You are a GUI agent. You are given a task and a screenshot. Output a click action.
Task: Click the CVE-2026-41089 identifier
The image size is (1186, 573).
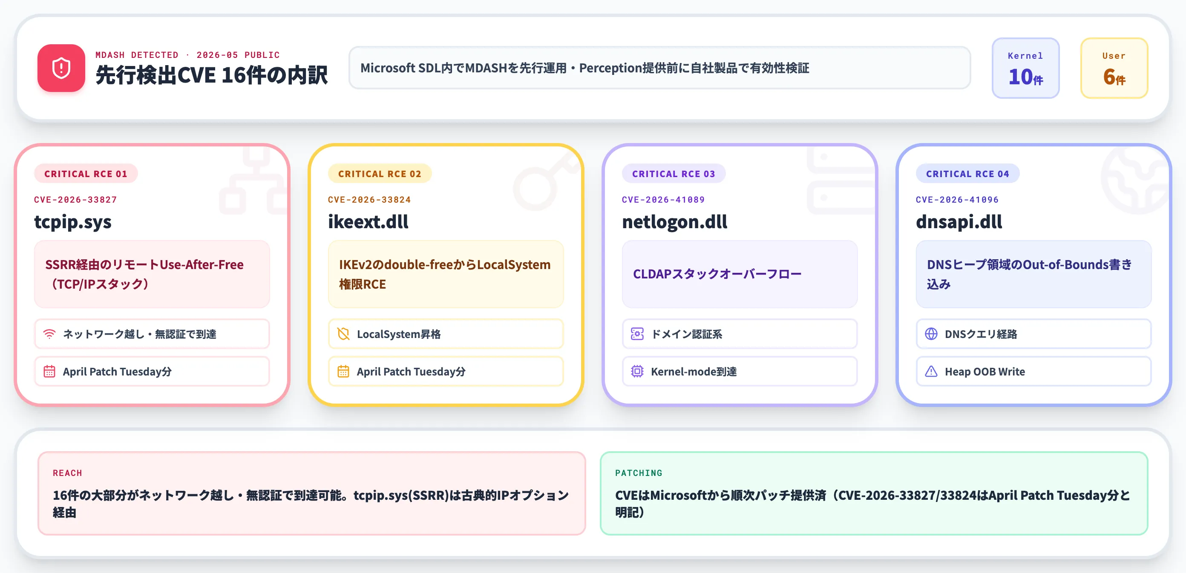[x=663, y=200]
